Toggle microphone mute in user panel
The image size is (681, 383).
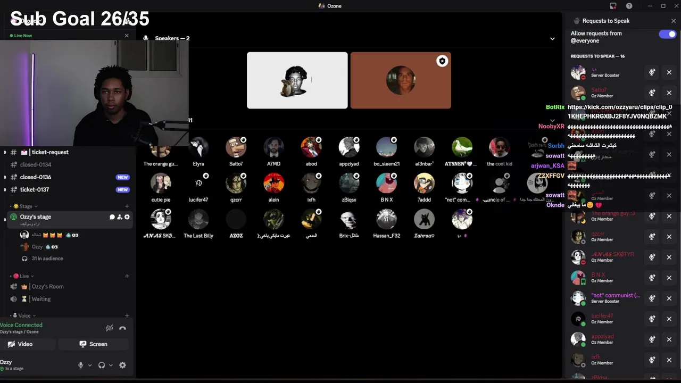click(81, 365)
